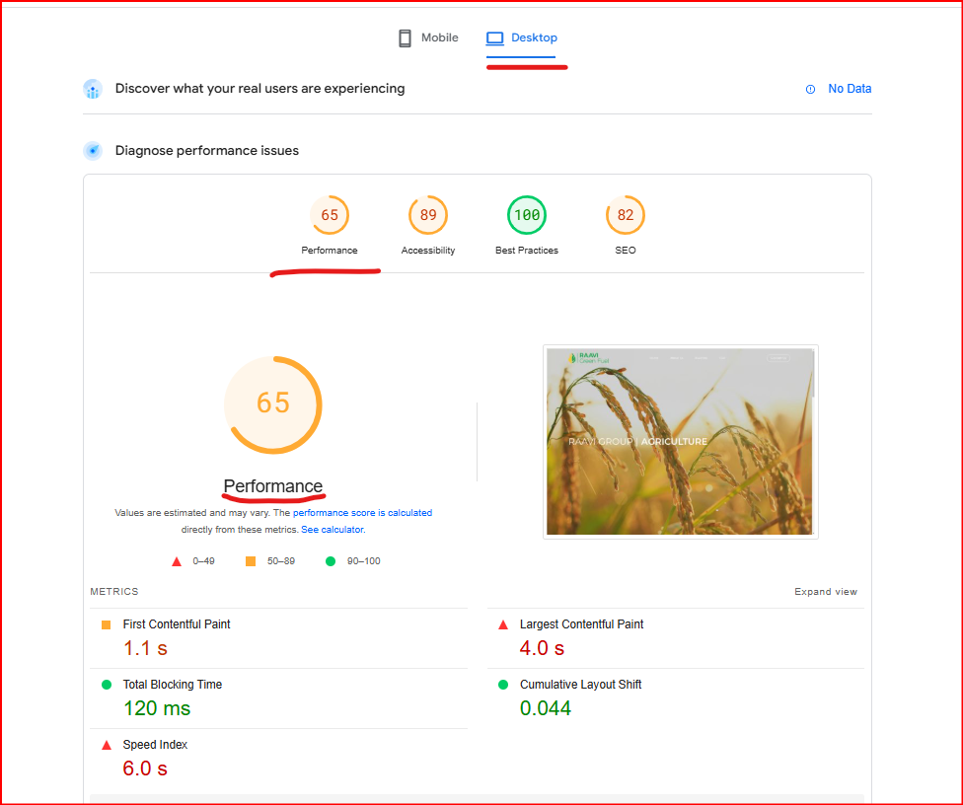The width and height of the screenshot is (963, 805).
Task: Click the 0.044 metric value
Action: pyautogui.click(x=546, y=708)
